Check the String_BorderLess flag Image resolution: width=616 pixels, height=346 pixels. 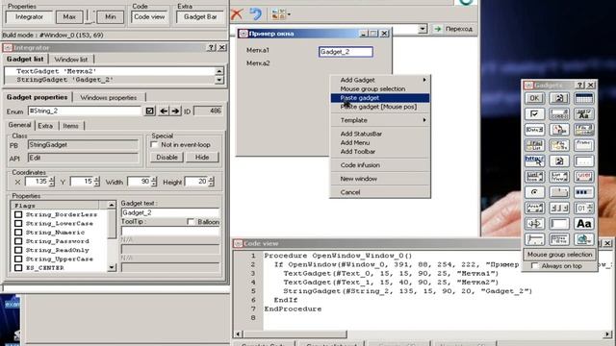[18, 214]
